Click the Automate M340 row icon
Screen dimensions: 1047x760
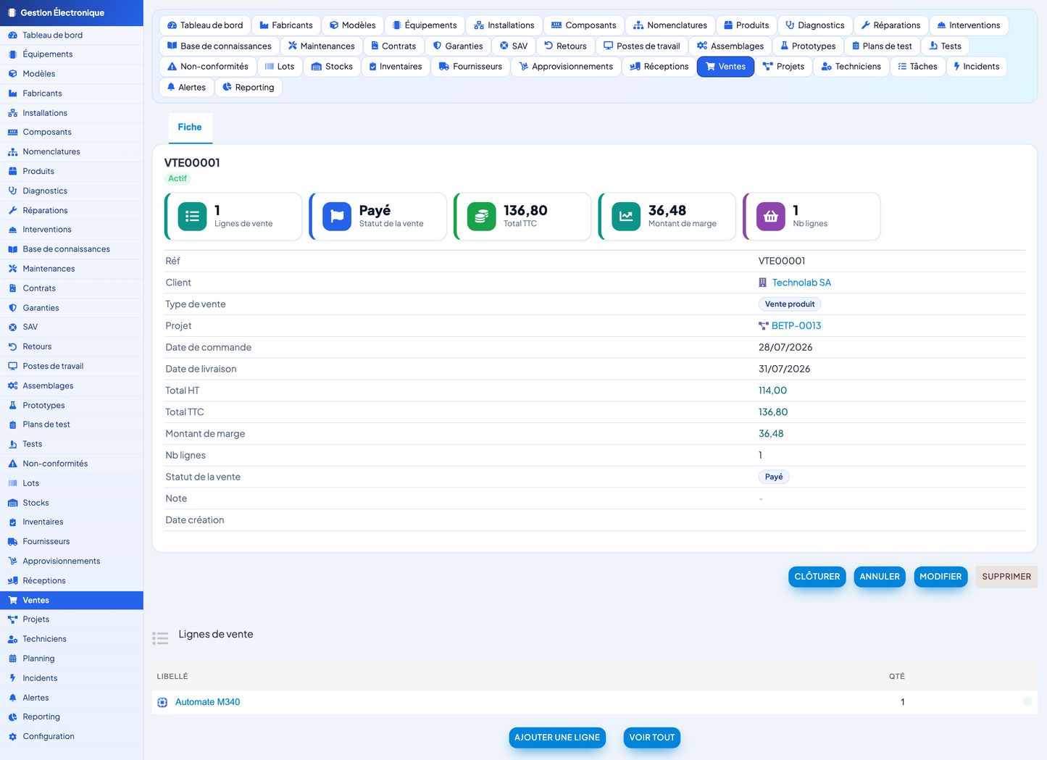(162, 702)
